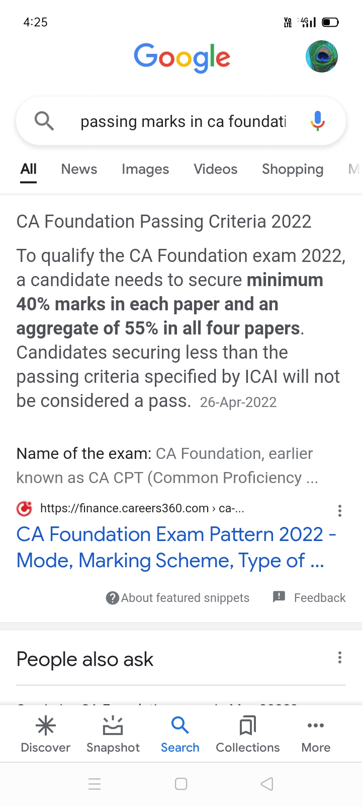
Task: Tap the Android home square button
Action: (x=181, y=784)
